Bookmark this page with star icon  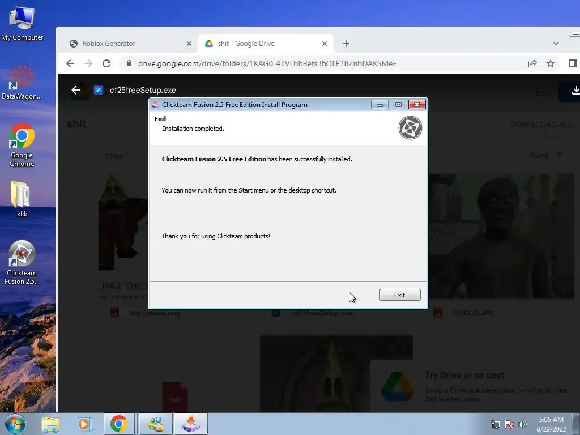[x=551, y=63]
